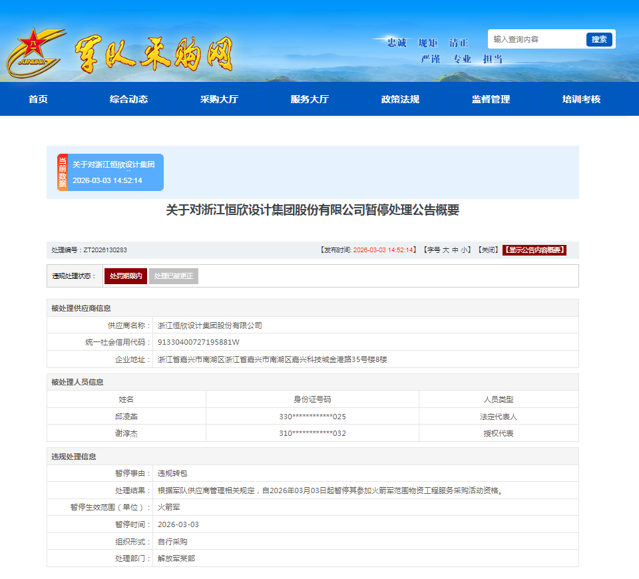The image size is (639, 579).
Task: Navigate to 培训考核 section
Action: pyautogui.click(x=581, y=99)
